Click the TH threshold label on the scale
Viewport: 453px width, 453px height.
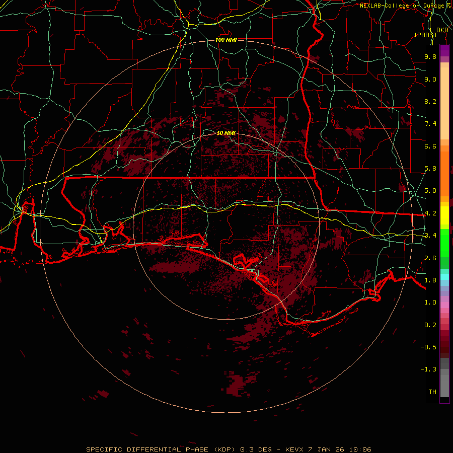(x=432, y=392)
